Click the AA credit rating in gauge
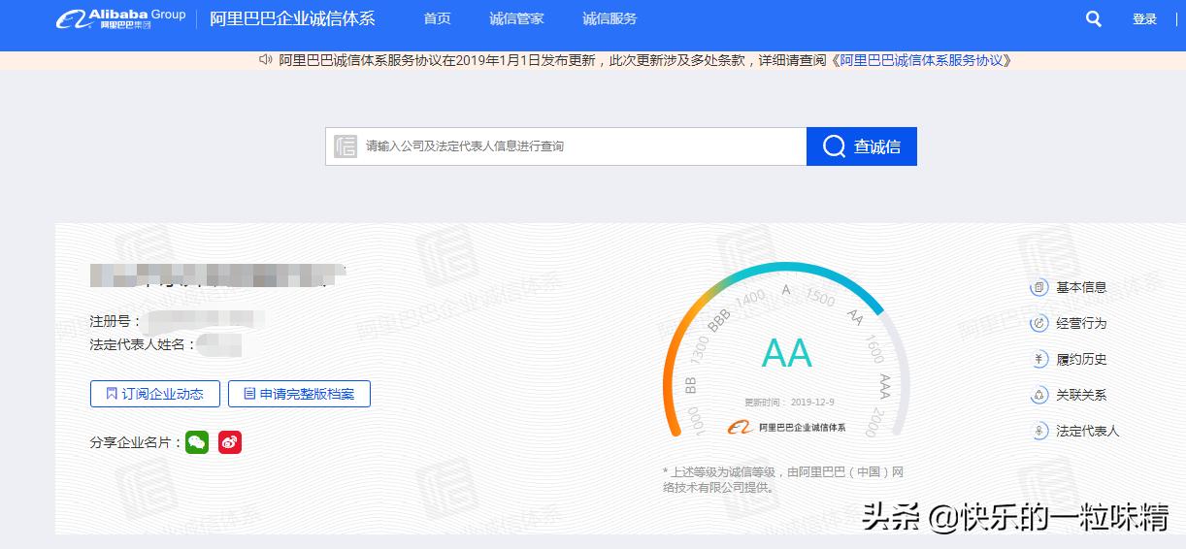The image size is (1186, 549). click(787, 354)
